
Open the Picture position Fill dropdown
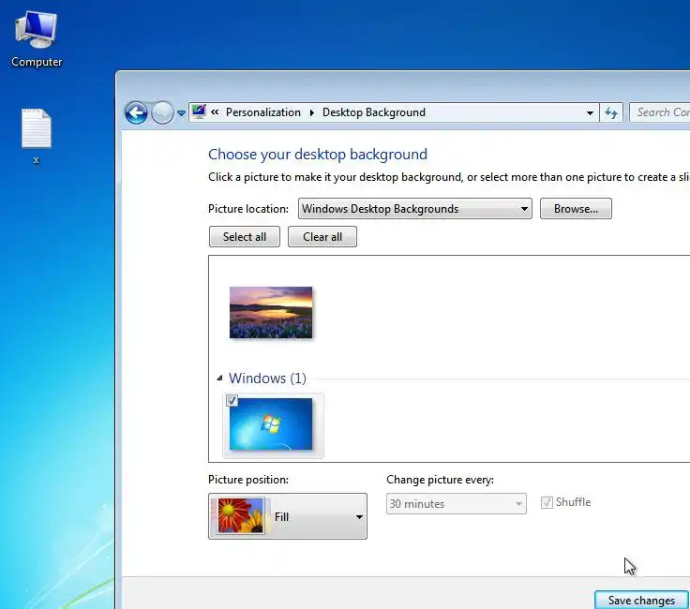point(288,516)
